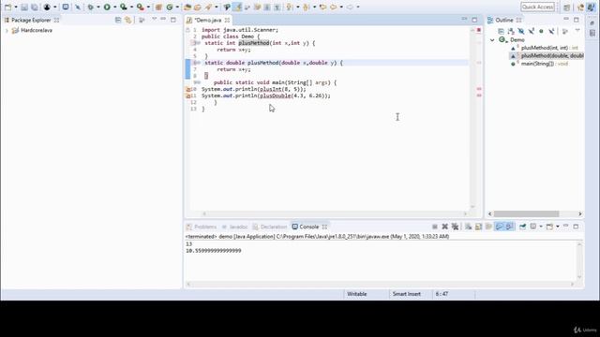600x337 pixels.
Task: Click the Sort icon in Outline toolbar
Action: 511,31
